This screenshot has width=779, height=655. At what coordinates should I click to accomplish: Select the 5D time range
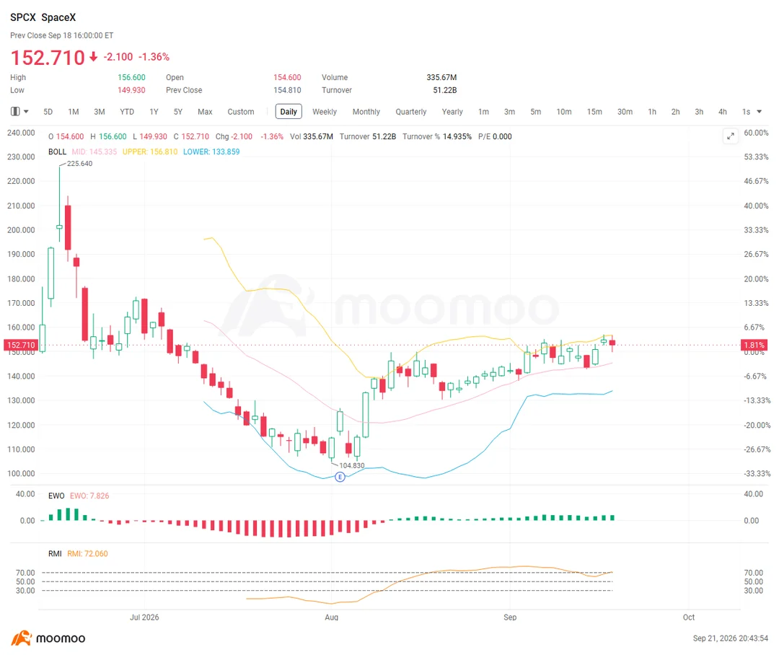[x=48, y=112]
